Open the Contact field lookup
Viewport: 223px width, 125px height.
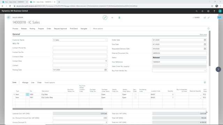[106, 65]
